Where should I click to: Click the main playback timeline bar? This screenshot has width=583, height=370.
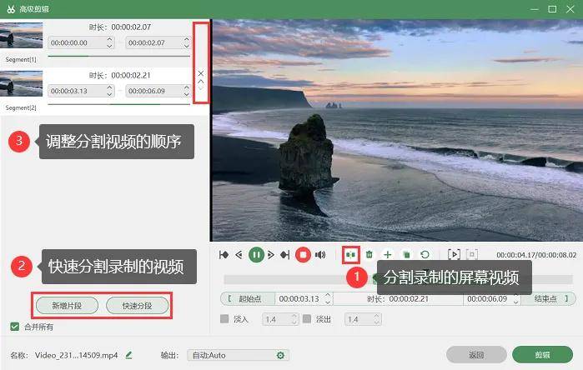398,279
